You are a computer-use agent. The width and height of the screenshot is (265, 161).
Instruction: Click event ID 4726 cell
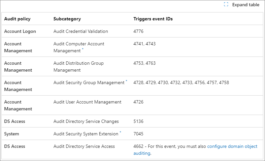click(x=138, y=102)
